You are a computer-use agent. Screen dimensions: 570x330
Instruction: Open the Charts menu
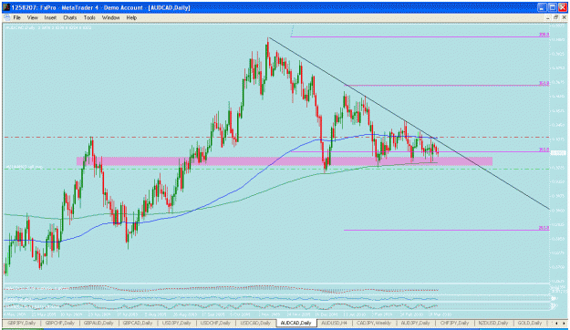point(70,17)
